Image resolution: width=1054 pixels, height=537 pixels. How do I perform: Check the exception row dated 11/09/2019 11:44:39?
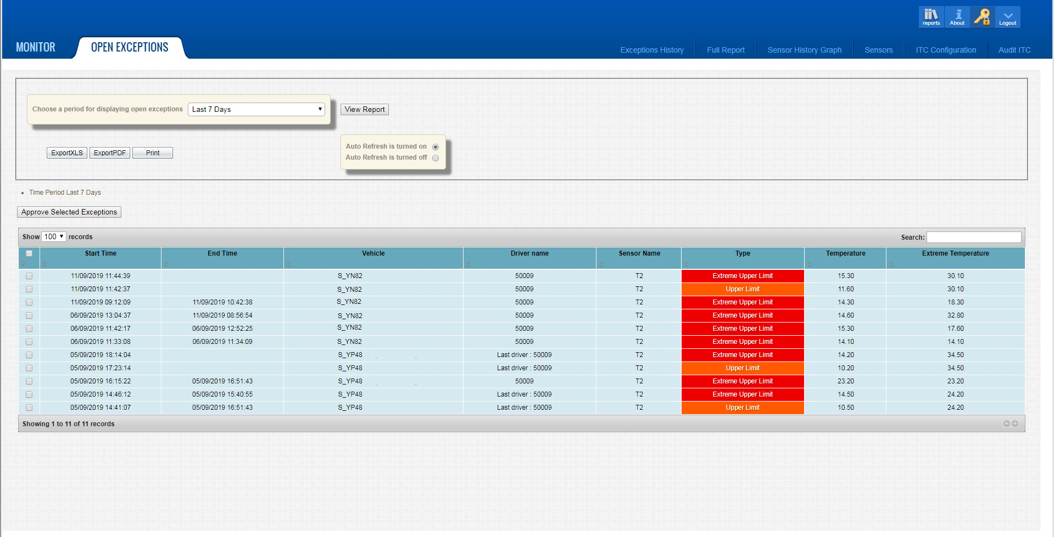[30, 276]
